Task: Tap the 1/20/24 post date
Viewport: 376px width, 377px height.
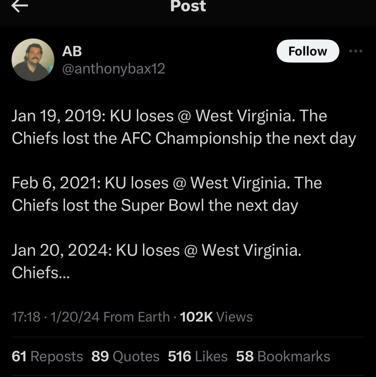Action: 73,317
